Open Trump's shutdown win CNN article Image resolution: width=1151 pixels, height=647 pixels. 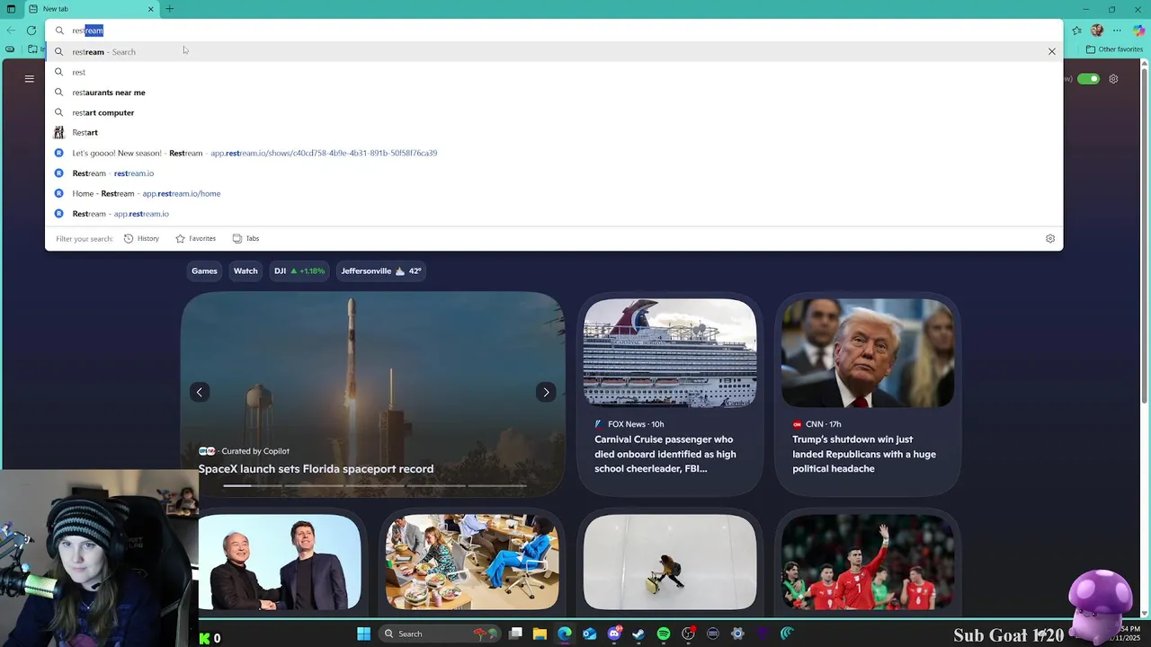(867, 394)
